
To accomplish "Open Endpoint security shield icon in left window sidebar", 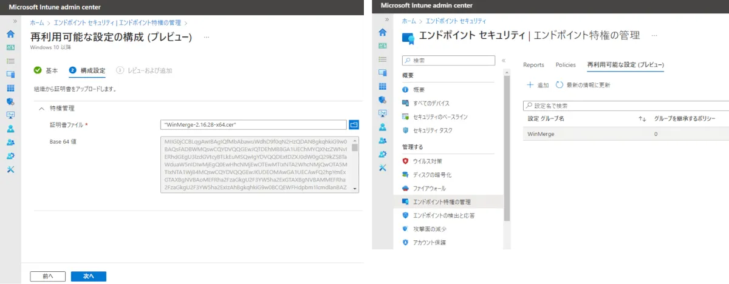I will point(10,101).
